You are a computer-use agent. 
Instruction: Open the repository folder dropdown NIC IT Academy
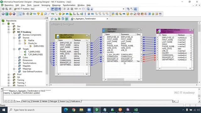[x=48, y=9]
